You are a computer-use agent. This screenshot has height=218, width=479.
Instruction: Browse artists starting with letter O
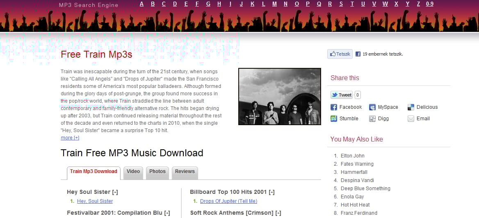(297, 4)
